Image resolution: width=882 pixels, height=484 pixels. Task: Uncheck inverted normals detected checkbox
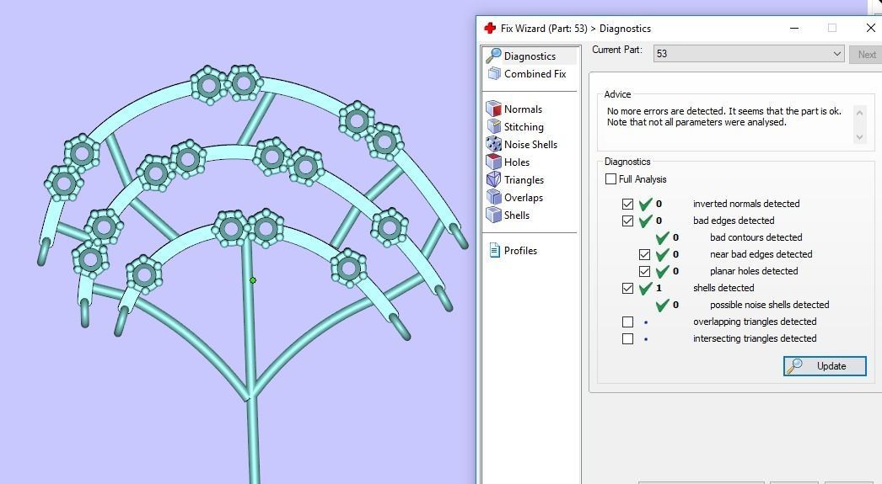tap(627, 204)
